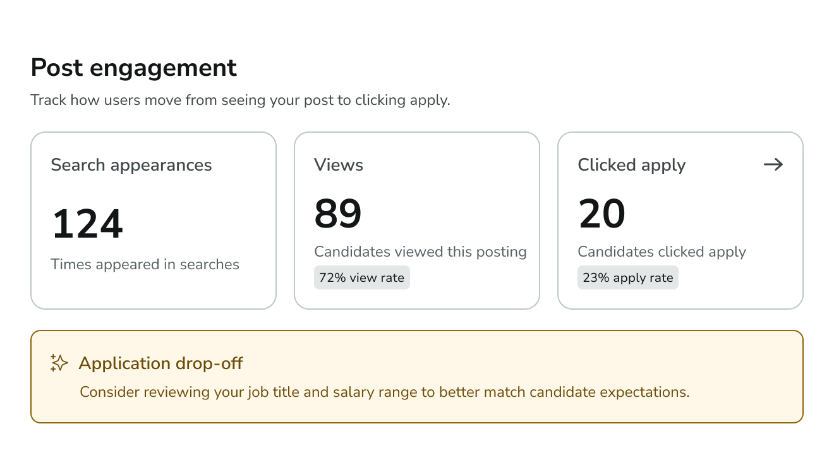Screen dimensions: 834x474
Task: Click the job title and salary suggestion text
Action: coord(384,392)
